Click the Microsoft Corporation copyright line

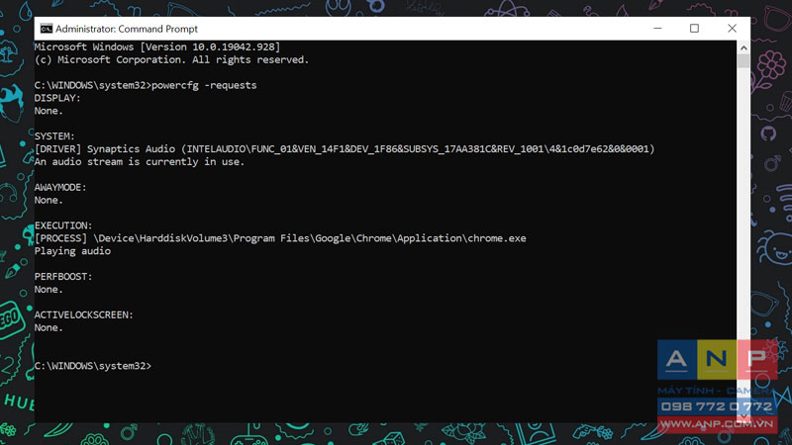point(171,59)
